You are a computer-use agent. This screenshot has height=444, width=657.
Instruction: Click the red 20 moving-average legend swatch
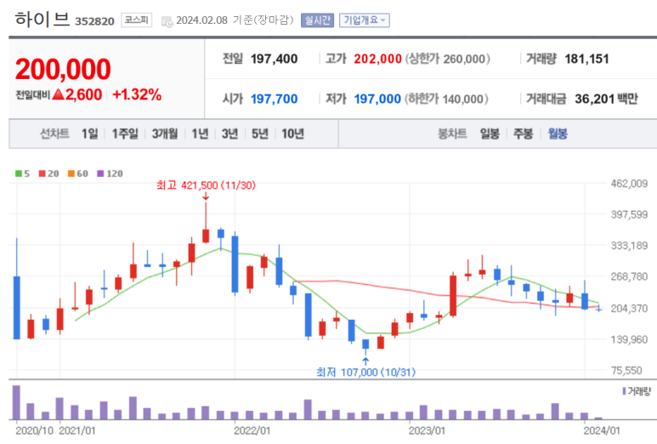coord(42,174)
